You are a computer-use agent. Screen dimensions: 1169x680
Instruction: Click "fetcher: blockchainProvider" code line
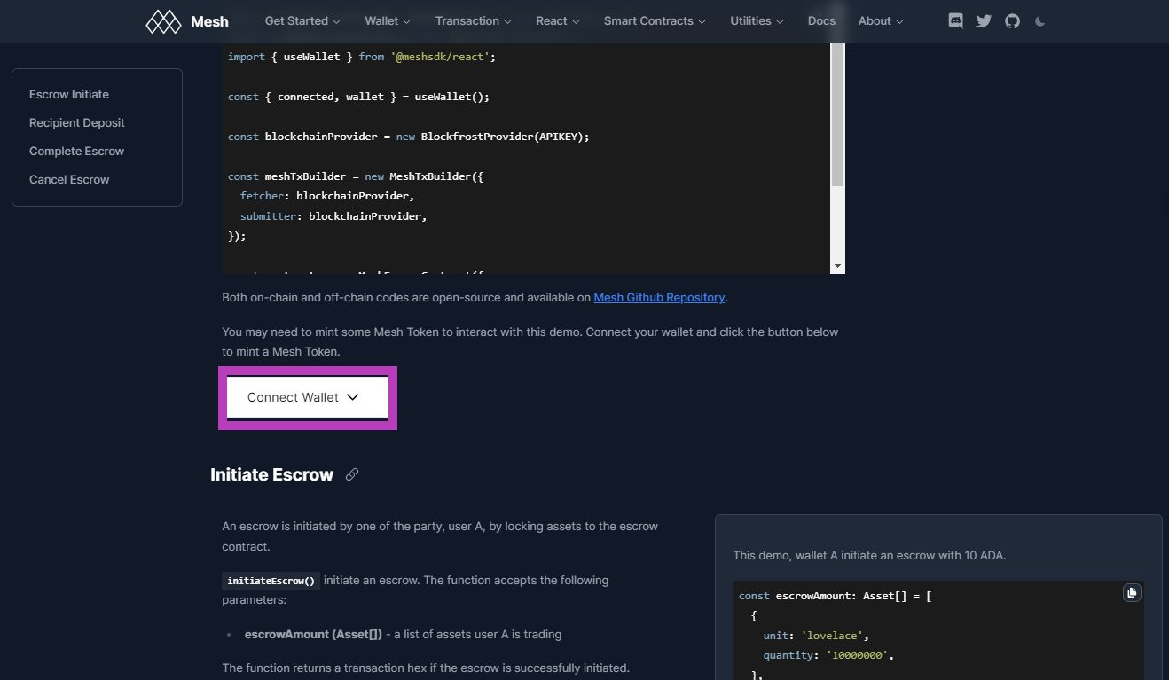(327, 196)
